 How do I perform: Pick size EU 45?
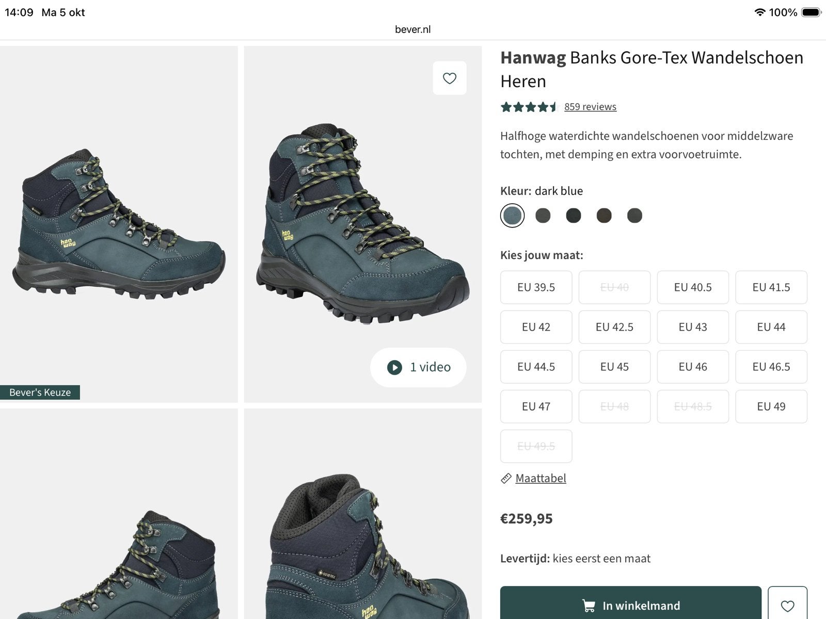click(x=614, y=367)
